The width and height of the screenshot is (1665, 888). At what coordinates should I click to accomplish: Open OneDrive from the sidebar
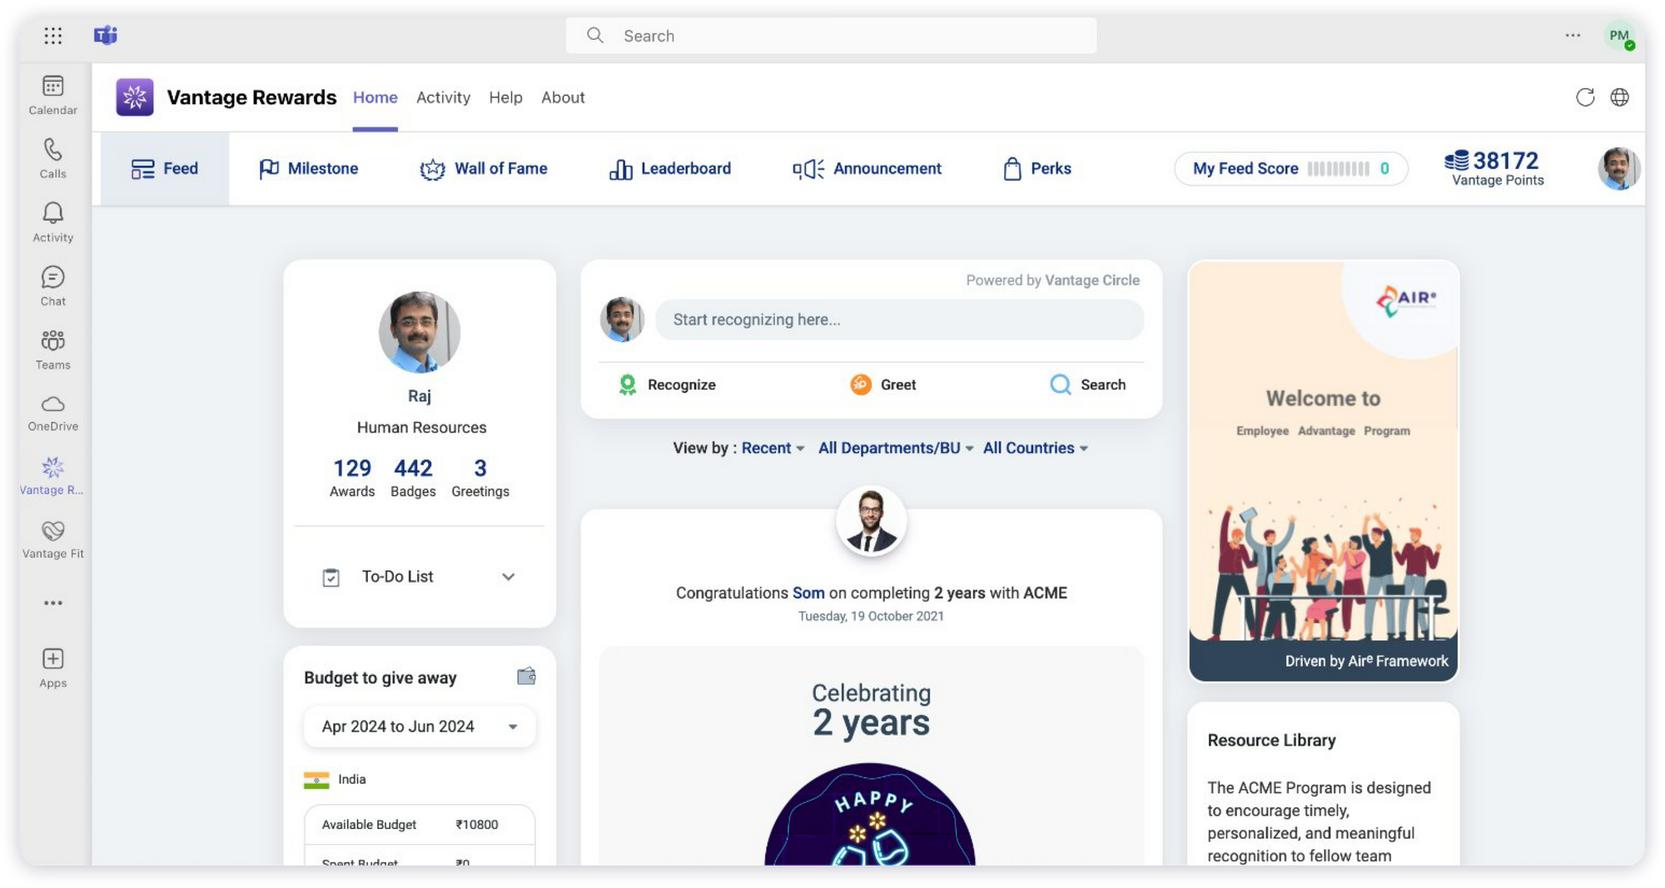tap(52, 413)
